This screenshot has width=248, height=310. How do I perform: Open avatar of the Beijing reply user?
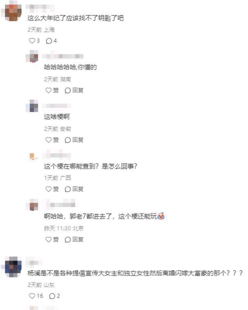pos(32,205)
